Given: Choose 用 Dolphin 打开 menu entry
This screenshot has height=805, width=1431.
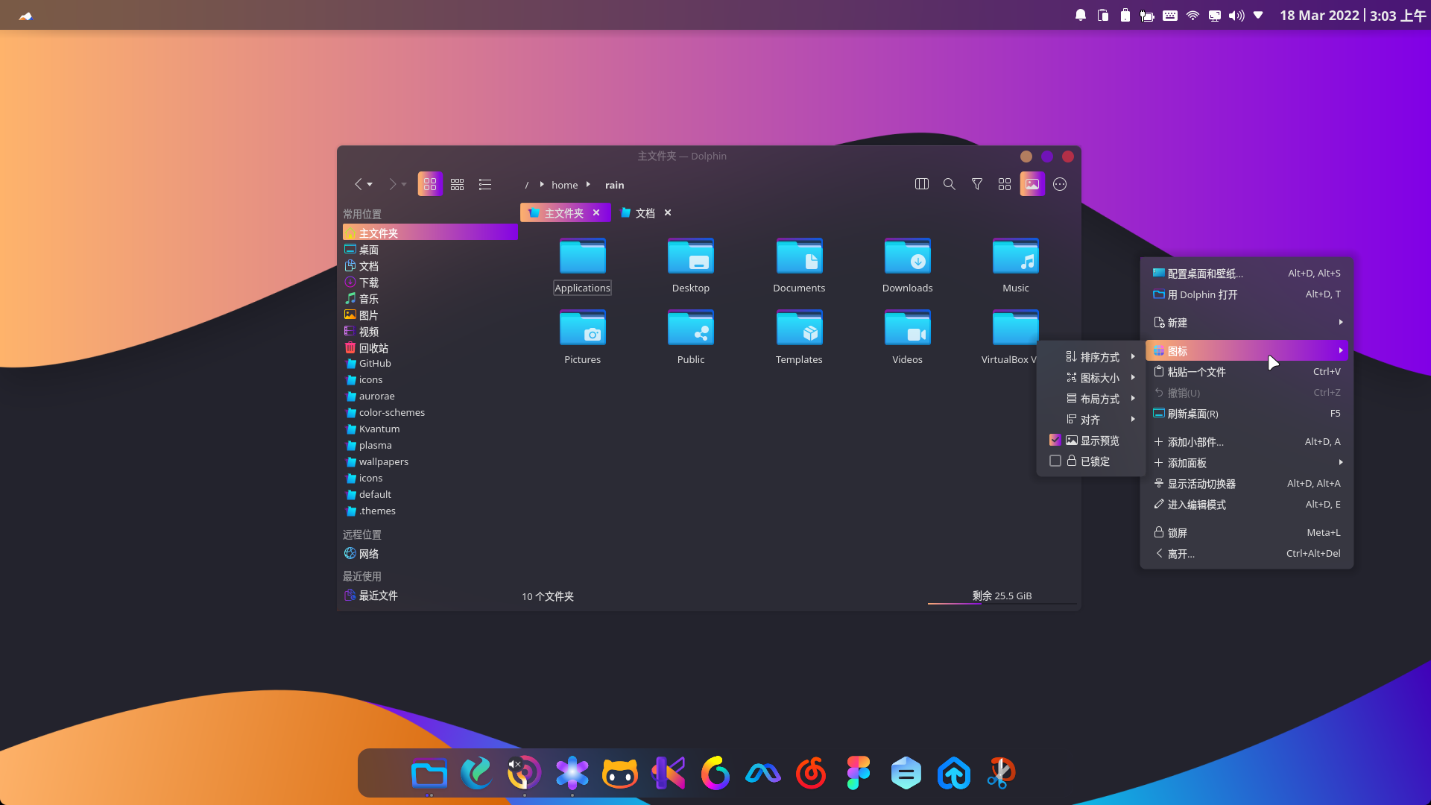Looking at the screenshot, I should (1247, 294).
